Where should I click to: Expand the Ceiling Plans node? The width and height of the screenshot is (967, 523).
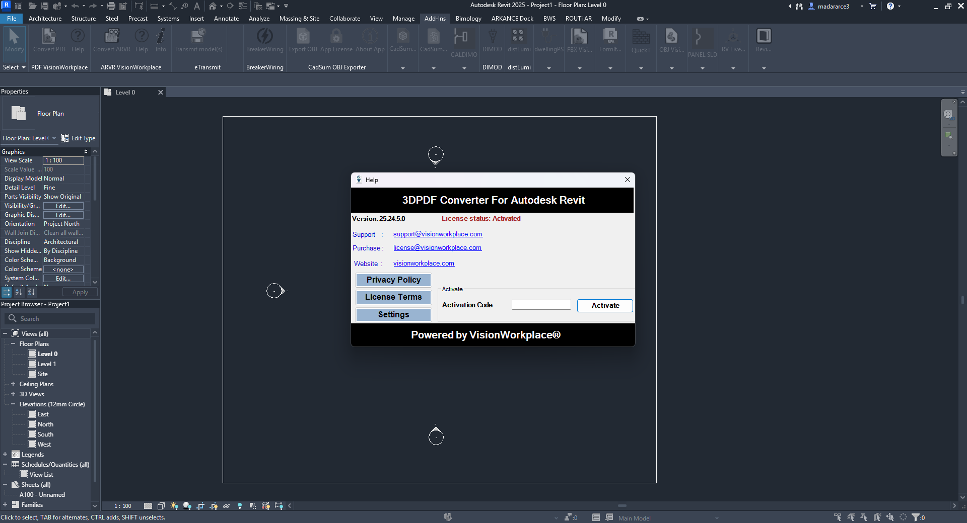13,384
